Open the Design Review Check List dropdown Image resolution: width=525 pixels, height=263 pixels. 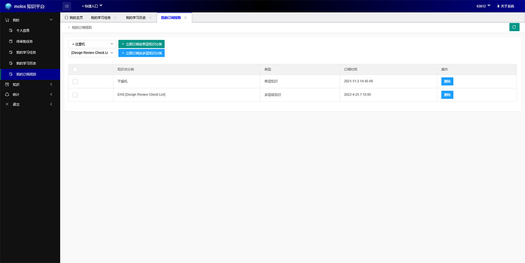pyautogui.click(x=92, y=53)
